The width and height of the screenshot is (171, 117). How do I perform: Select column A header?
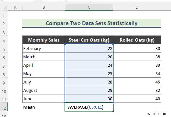[15, 7]
